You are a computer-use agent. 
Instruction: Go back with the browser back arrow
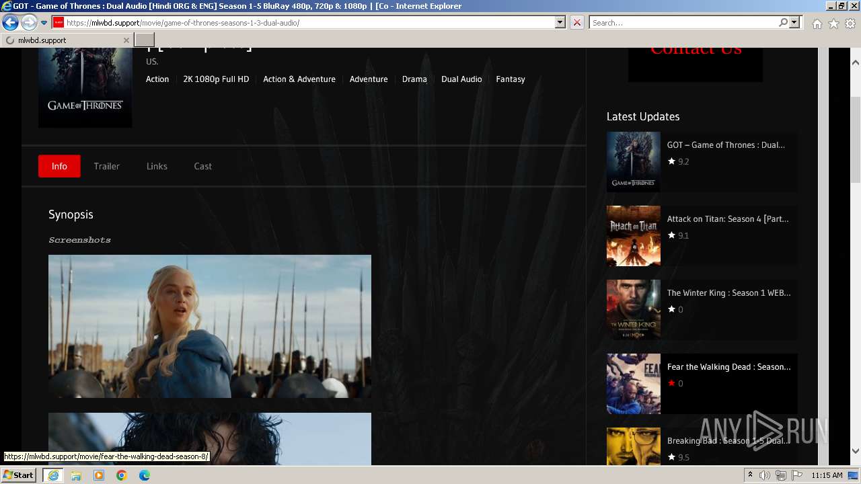[10, 23]
